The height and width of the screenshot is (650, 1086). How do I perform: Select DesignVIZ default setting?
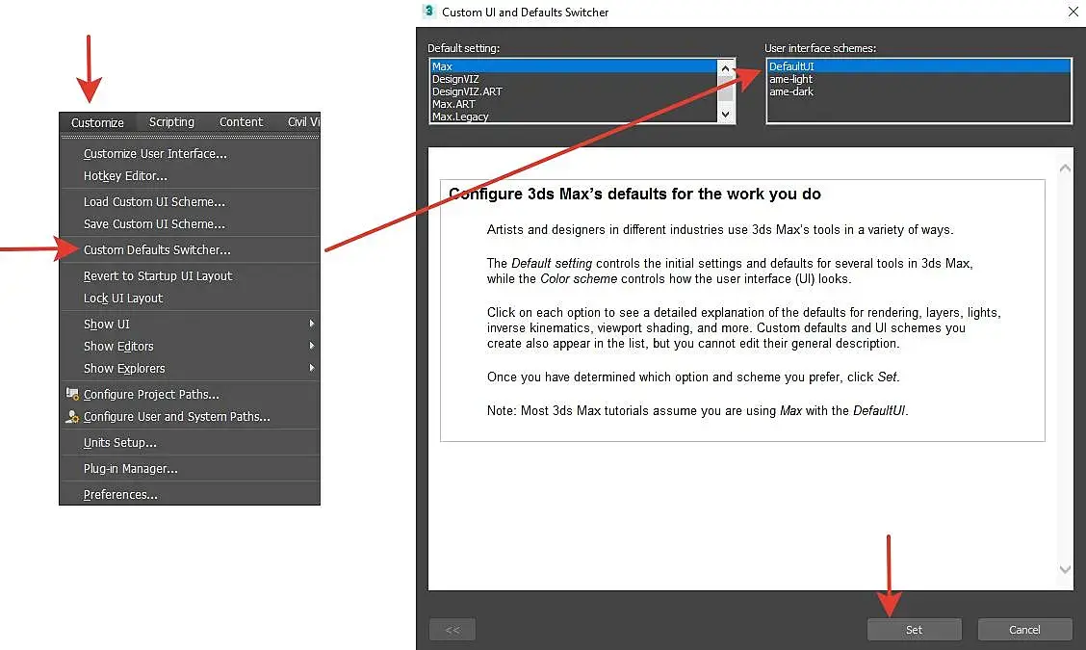[574, 79]
